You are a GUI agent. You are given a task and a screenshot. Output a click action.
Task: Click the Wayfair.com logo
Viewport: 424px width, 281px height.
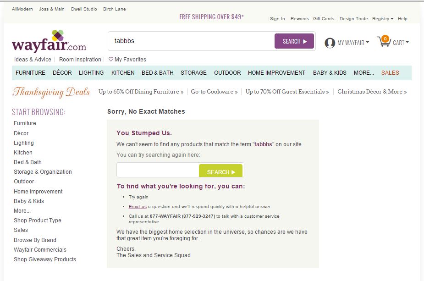point(49,42)
